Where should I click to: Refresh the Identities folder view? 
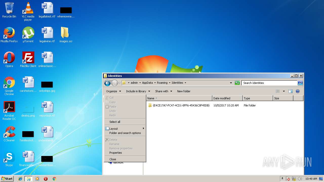[x=237, y=83]
